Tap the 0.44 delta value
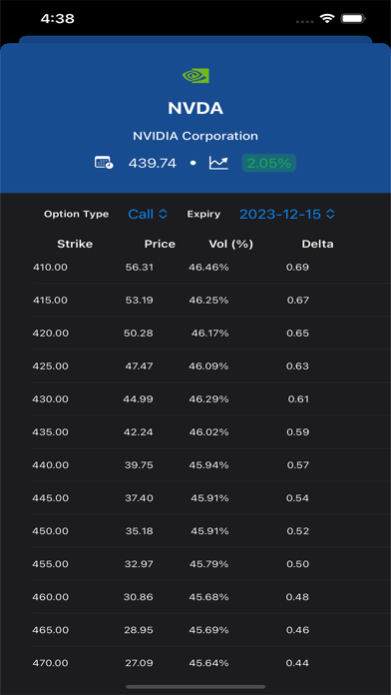391x695 pixels. point(297,663)
